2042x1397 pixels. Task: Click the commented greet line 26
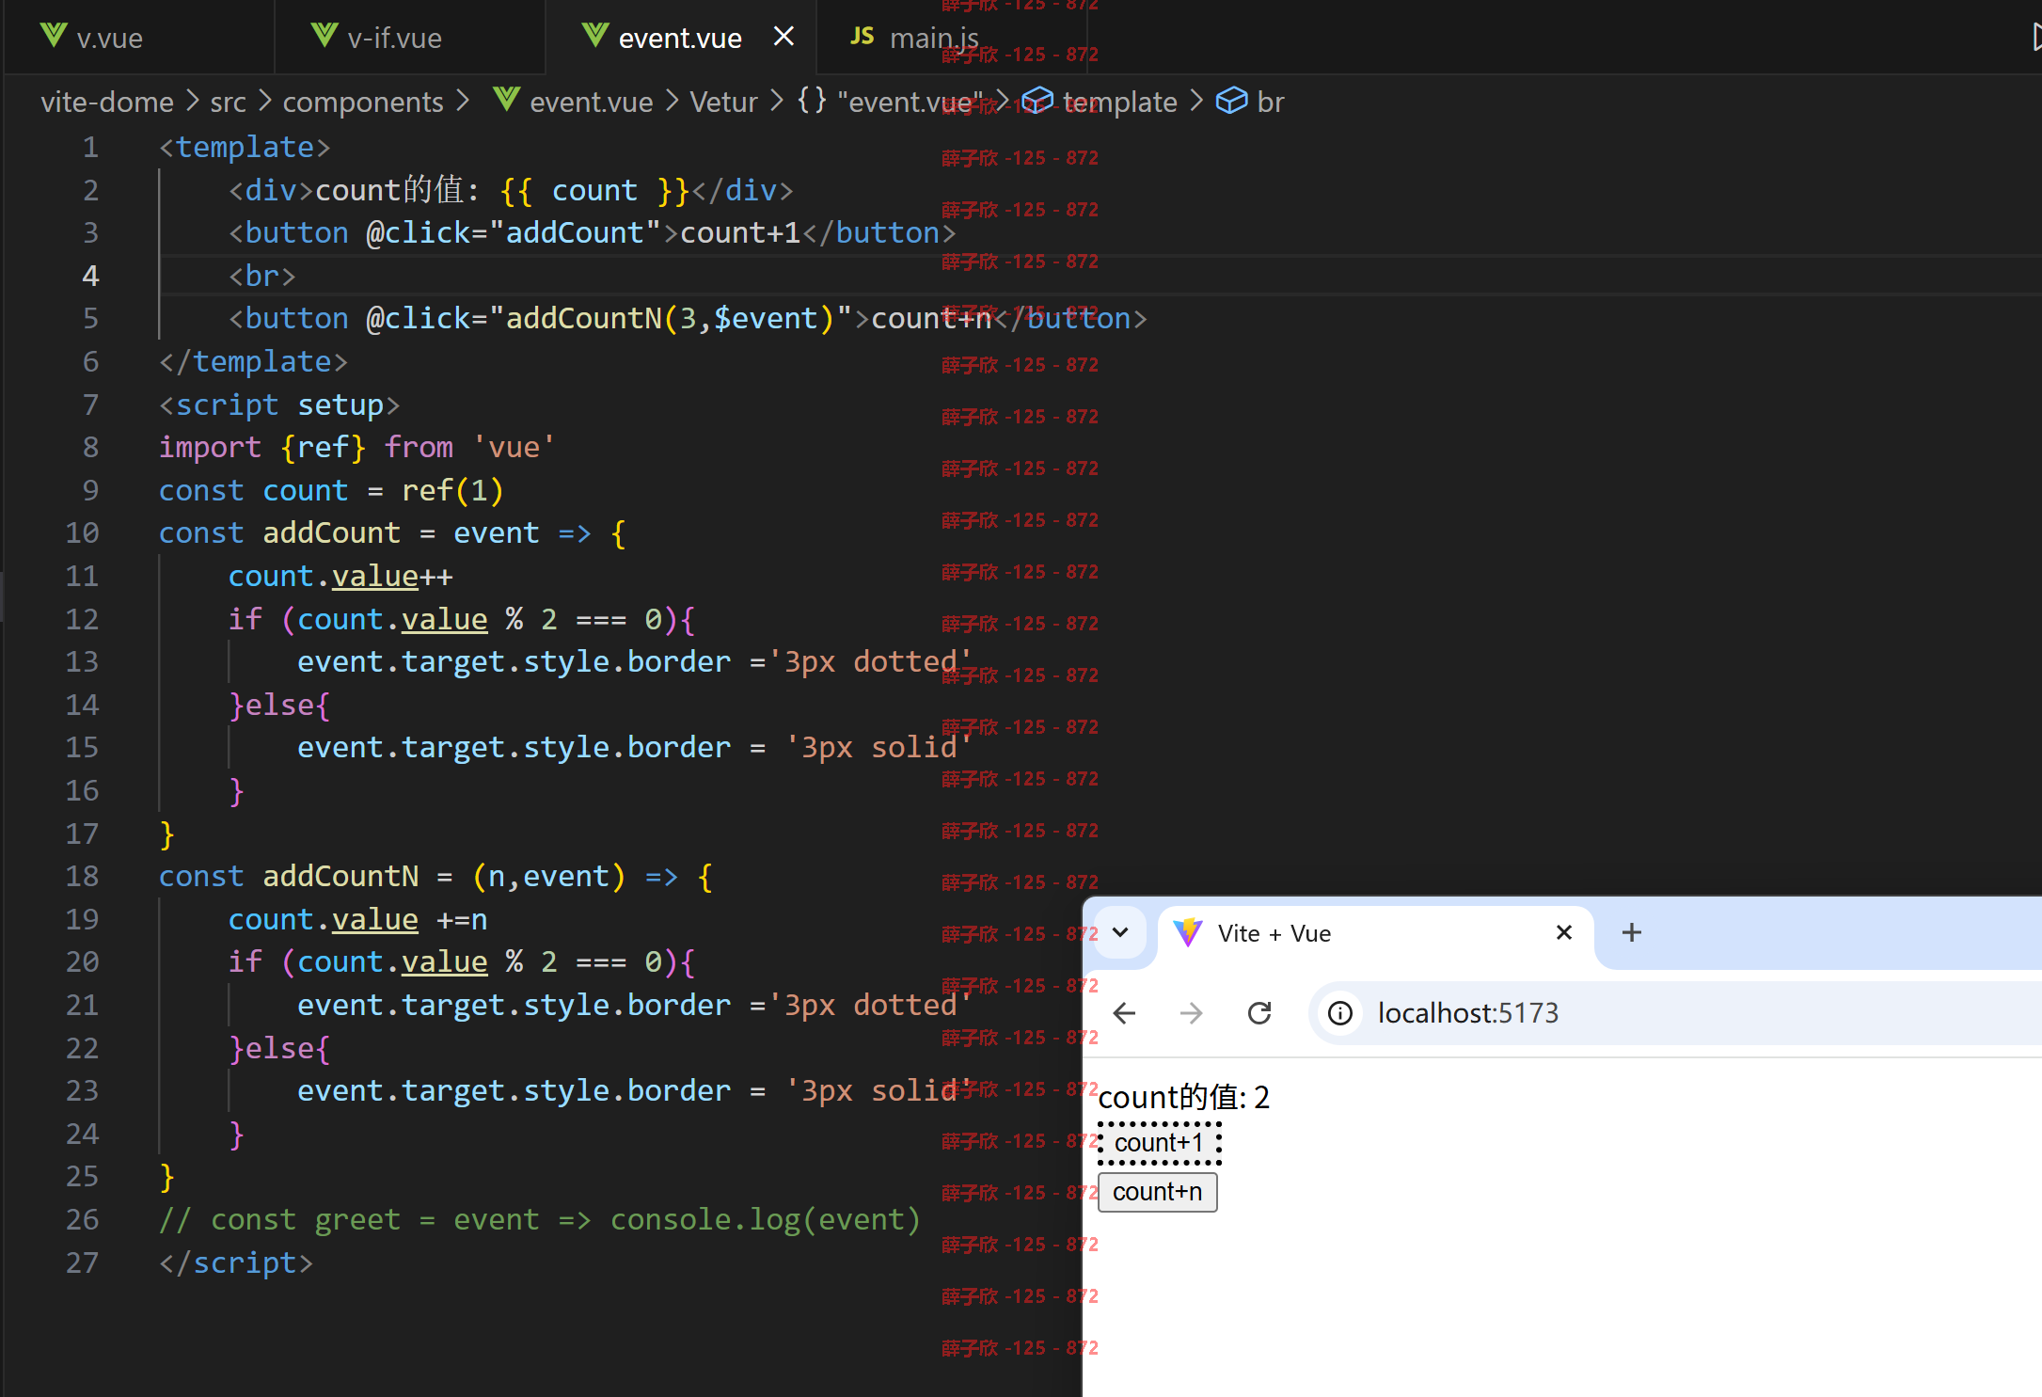(x=540, y=1220)
